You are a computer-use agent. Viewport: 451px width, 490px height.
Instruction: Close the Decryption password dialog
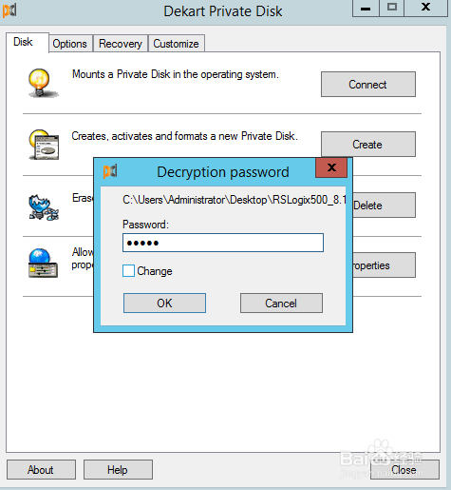(331, 167)
